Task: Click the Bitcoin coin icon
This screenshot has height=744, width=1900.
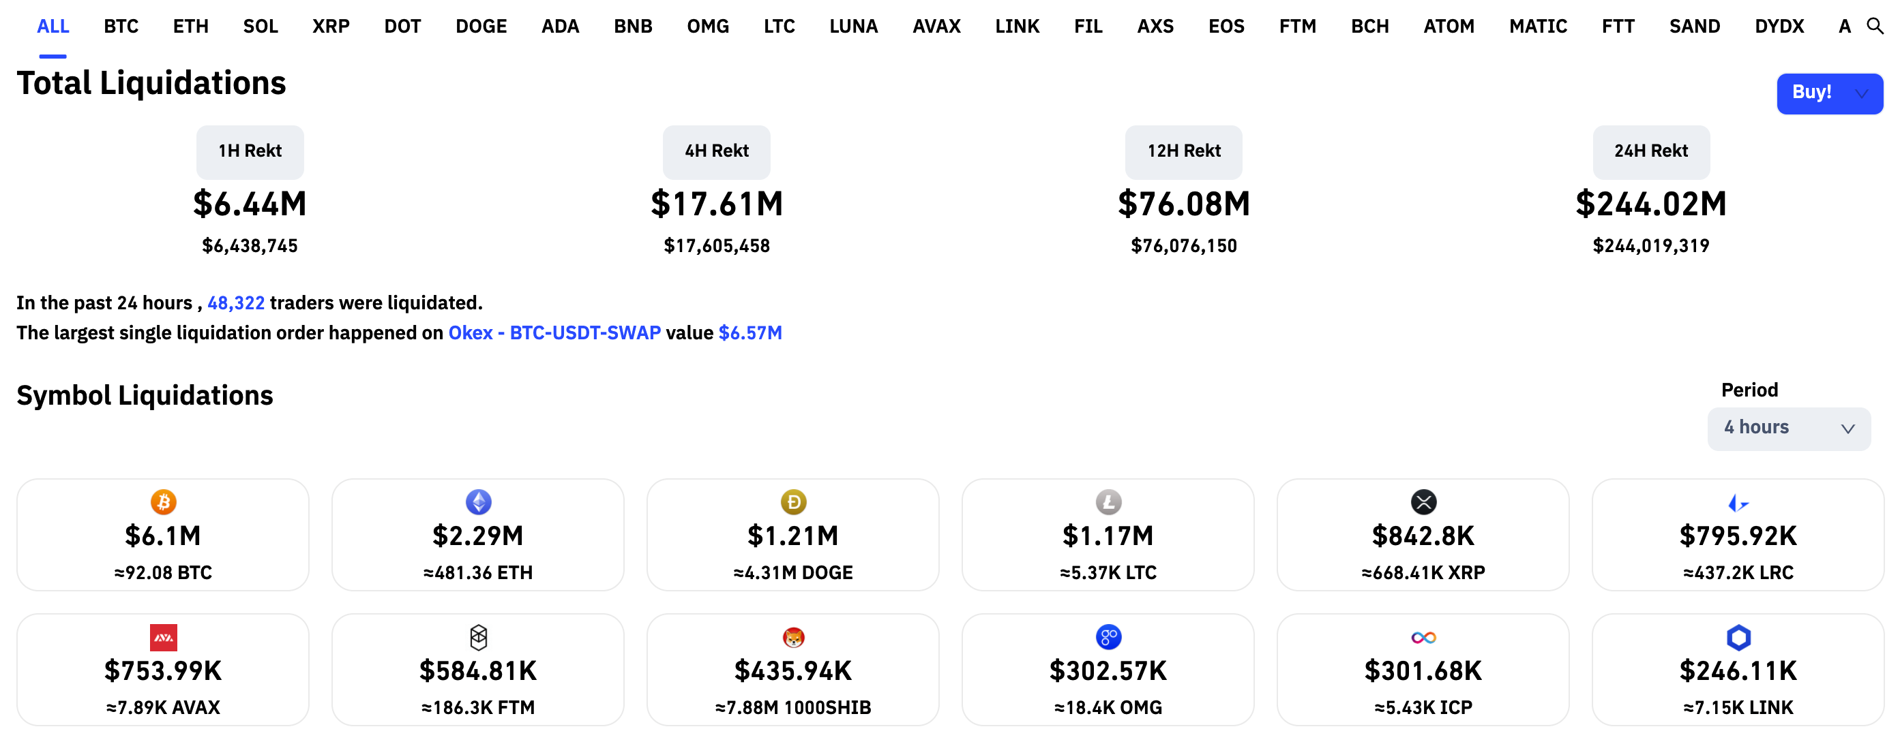Action: pos(164,501)
